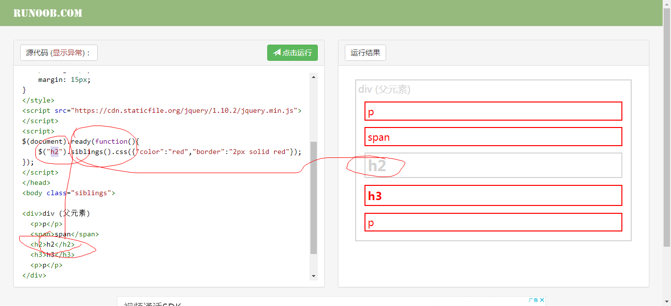671x306 pixels.
Task: Click the jquery.min.js script src line
Action: tap(162, 111)
